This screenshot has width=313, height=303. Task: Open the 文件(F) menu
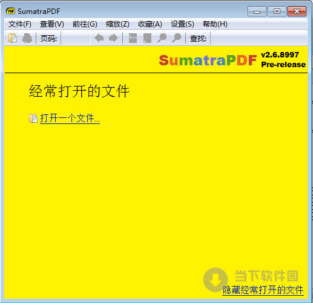[20, 24]
